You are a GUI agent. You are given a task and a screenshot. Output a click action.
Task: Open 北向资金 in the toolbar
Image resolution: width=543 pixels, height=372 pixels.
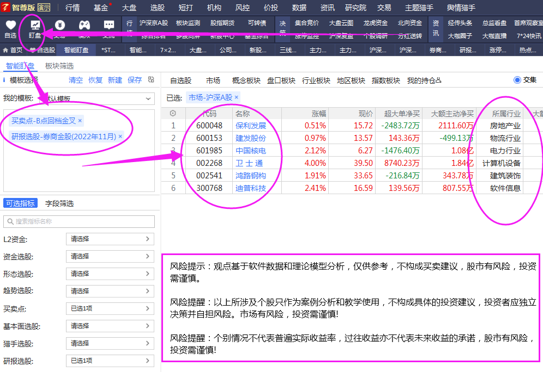(x=409, y=23)
